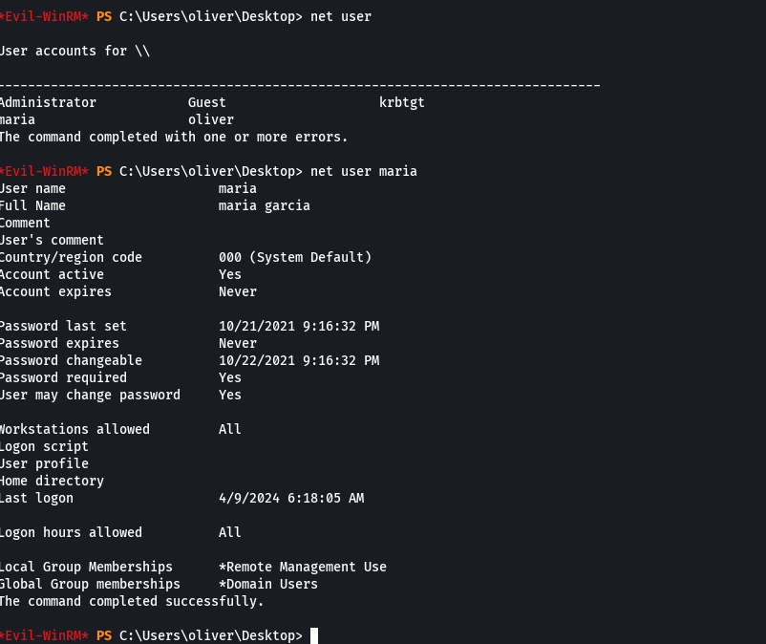This screenshot has height=644, width=766.
Task: Click the blinking terminal cursor block
Action: click(x=315, y=635)
